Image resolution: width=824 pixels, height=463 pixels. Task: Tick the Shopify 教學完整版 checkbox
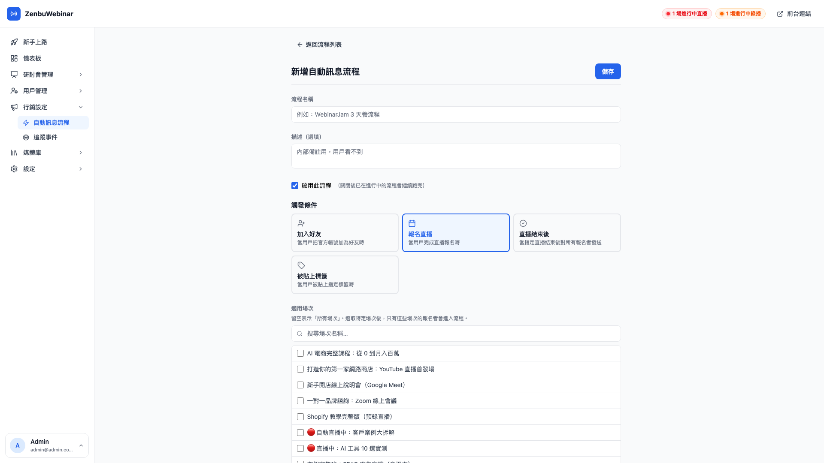pyautogui.click(x=300, y=417)
